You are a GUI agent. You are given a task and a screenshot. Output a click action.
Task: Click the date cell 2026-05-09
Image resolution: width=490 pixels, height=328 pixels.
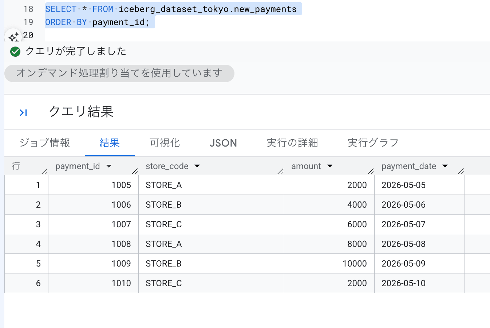pyautogui.click(x=419, y=264)
